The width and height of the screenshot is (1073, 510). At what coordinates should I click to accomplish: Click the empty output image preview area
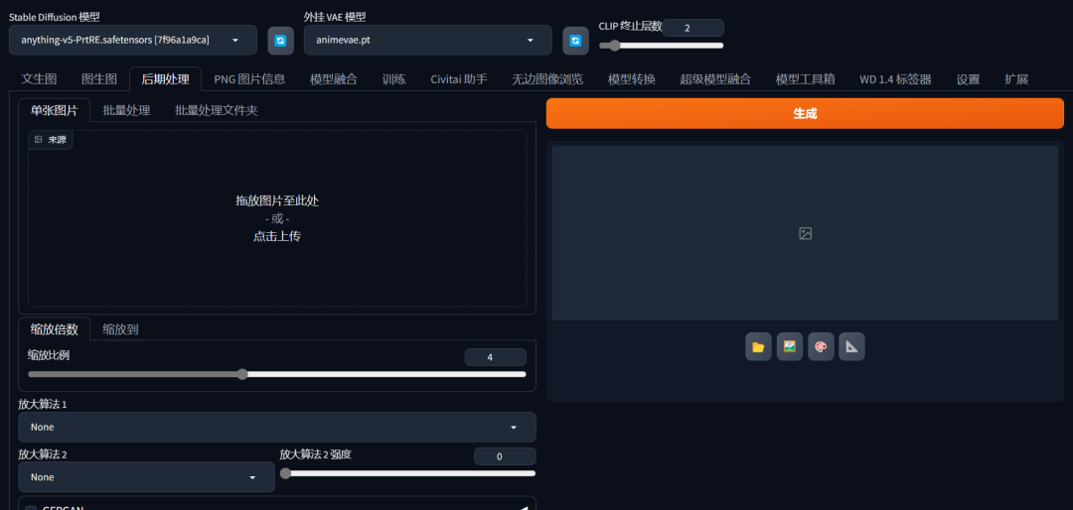click(805, 233)
